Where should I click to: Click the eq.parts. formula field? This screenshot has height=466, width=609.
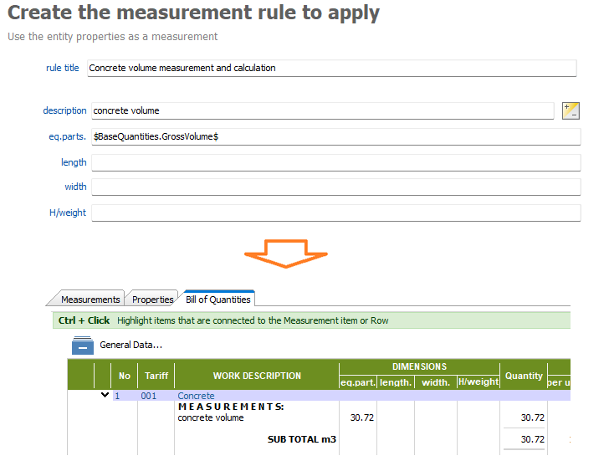[x=335, y=136]
